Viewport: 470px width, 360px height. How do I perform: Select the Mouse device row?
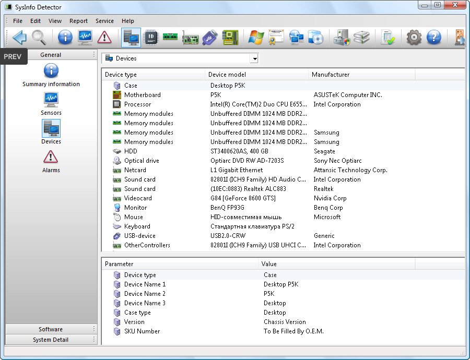283,217
